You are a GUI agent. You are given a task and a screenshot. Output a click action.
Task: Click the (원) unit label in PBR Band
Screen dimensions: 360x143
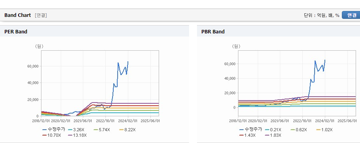click(236, 46)
